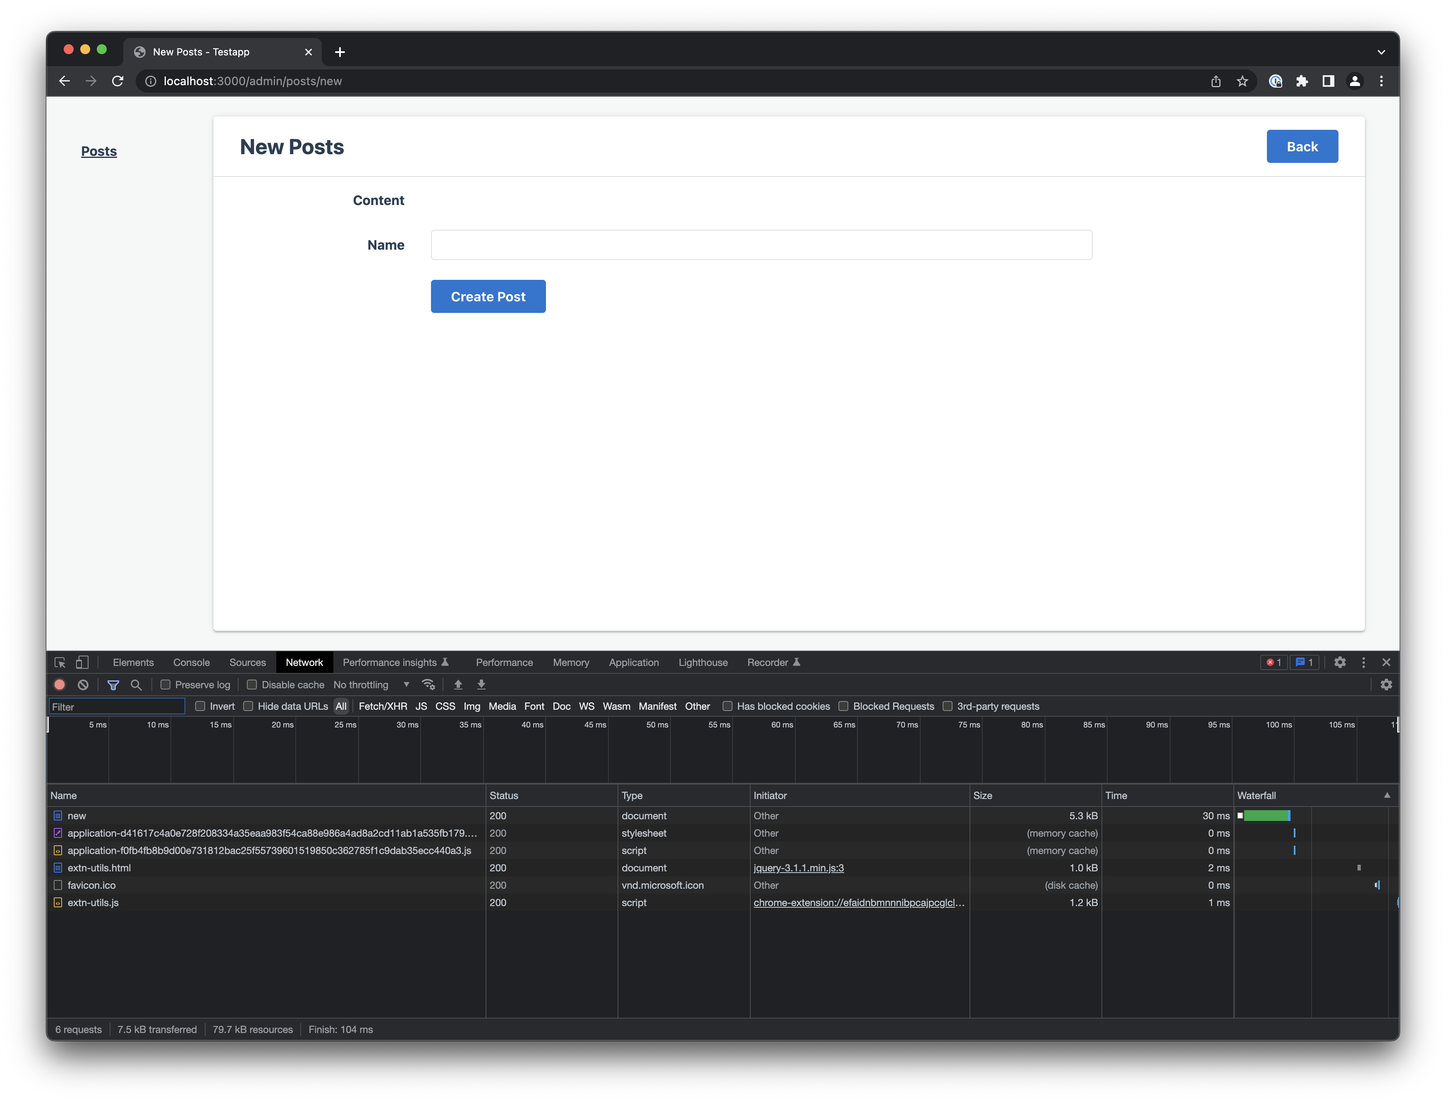Bookmark page with star icon
The width and height of the screenshot is (1446, 1102).
[x=1242, y=81]
